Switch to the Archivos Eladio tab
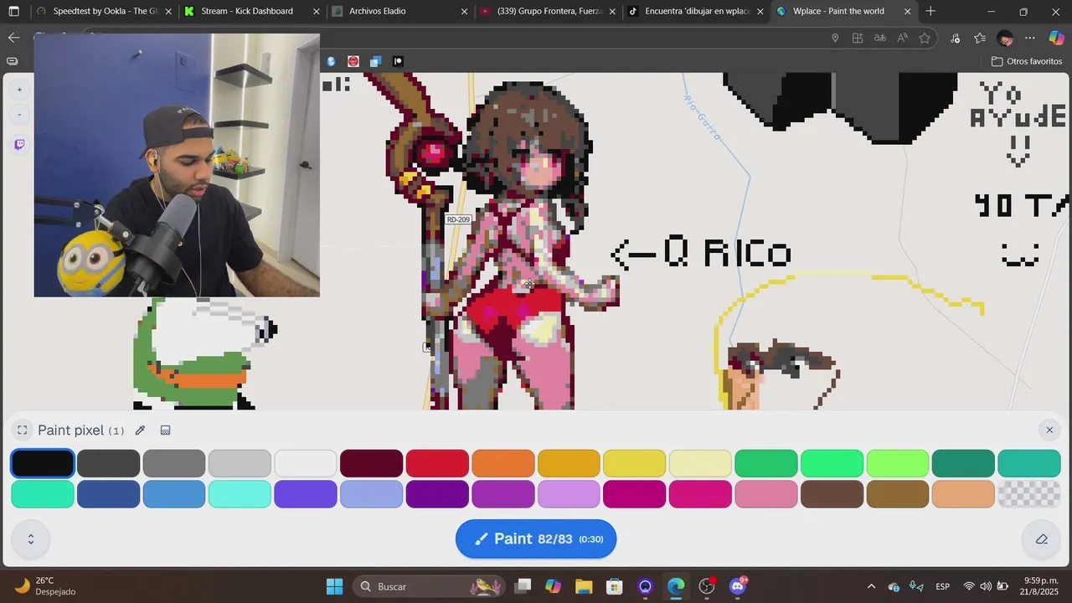 399,12
